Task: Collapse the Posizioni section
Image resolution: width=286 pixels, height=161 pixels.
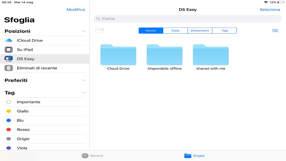Action: (x=83, y=31)
